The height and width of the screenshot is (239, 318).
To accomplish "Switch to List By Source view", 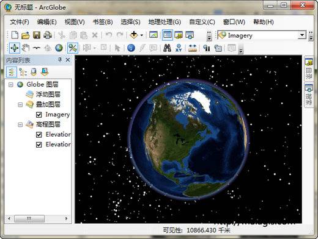I will coord(23,72).
